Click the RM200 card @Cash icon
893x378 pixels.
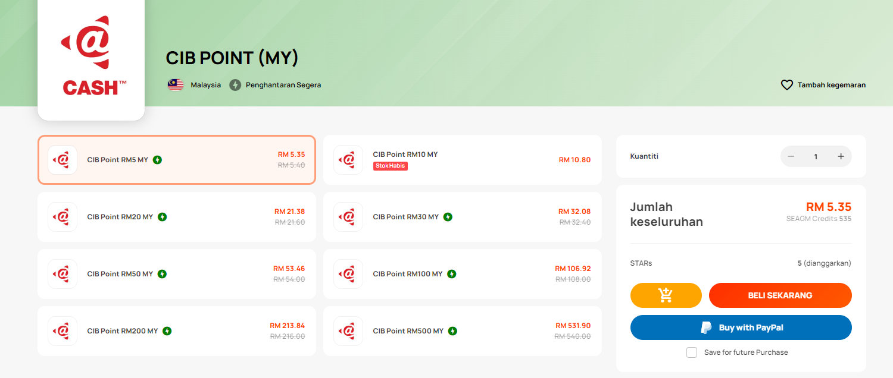point(63,331)
